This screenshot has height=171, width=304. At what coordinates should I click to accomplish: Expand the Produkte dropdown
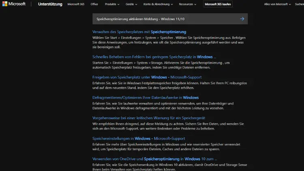(112, 4)
